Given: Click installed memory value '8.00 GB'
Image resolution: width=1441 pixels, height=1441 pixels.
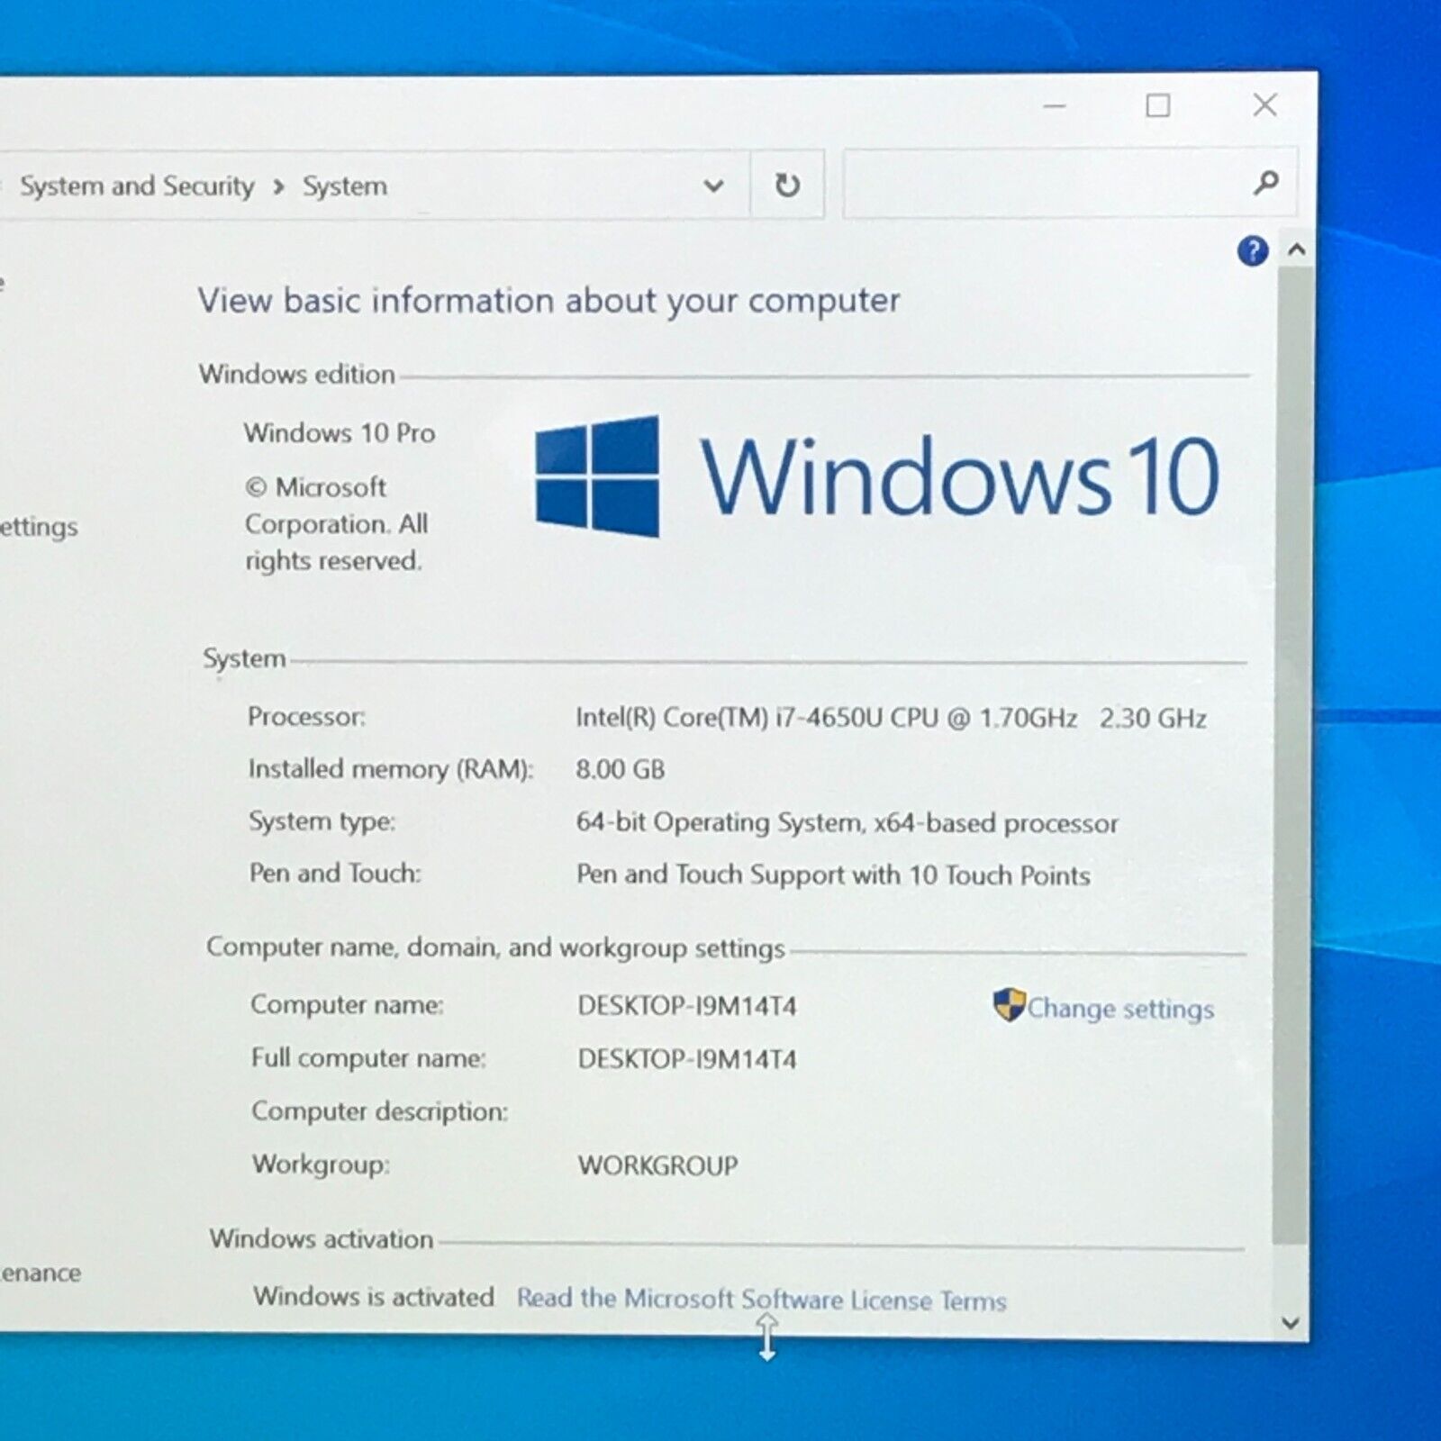Looking at the screenshot, I should [x=621, y=769].
